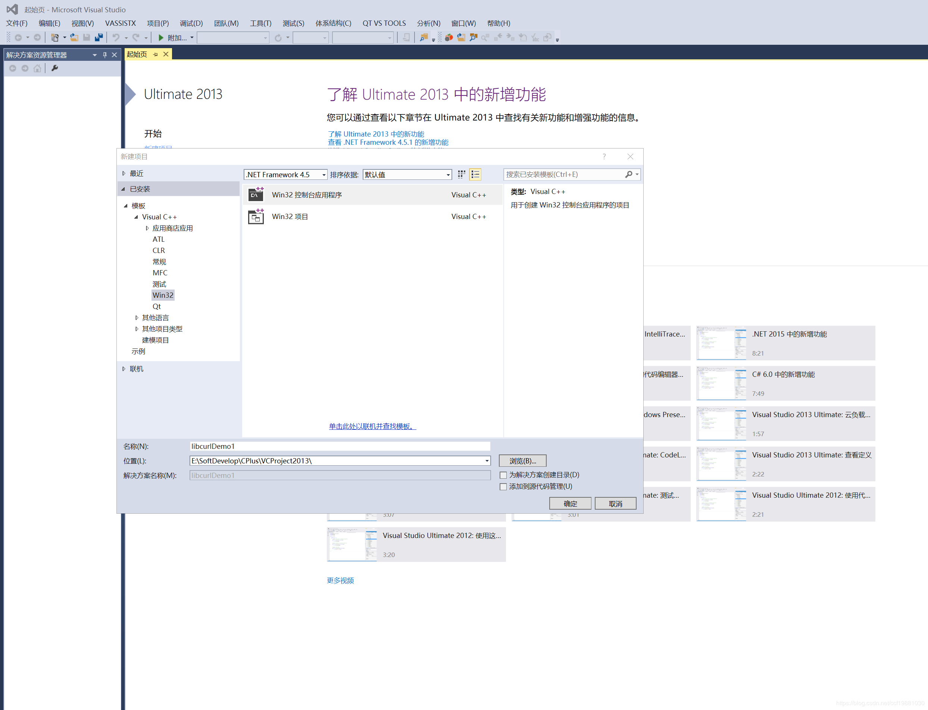Click the Visual Assist tomato icon
This screenshot has width=928, height=710.
[x=449, y=38]
